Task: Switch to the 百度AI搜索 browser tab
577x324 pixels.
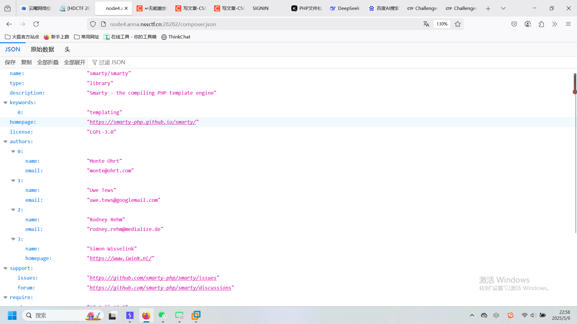Action: pos(384,8)
